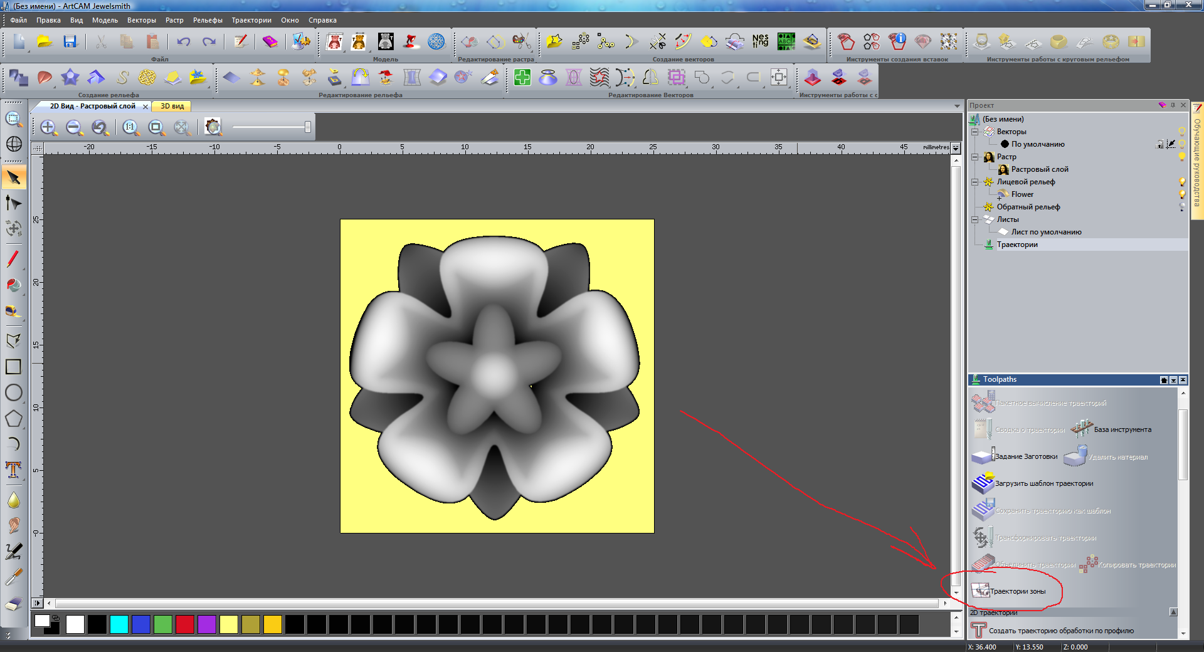Toggle visibility bulb for Flower relief layer
The image size is (1204, 652).
(x=1182, y=194)
